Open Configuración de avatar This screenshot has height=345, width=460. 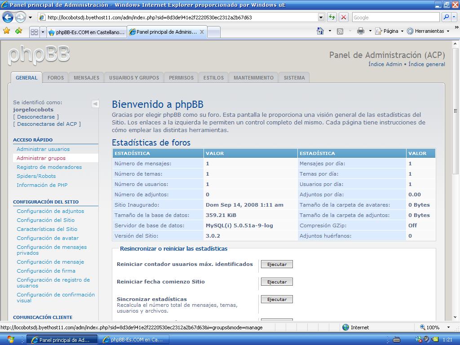pos(48,238)
